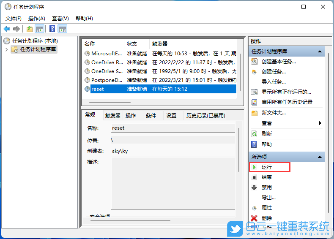Click the up-one-level folder toolbar icon
Viewport: 334px width, 239px height.
coord(30,29)
